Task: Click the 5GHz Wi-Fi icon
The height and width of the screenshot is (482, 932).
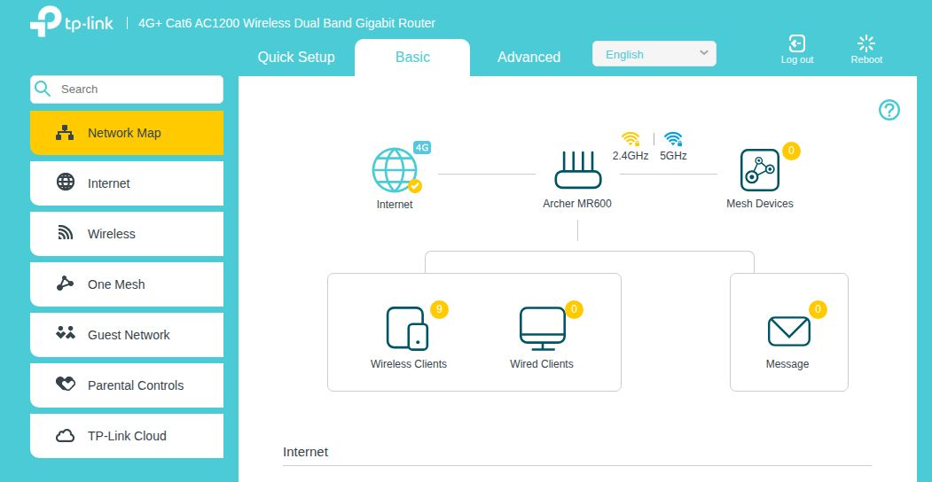Action: click(673, 139)
